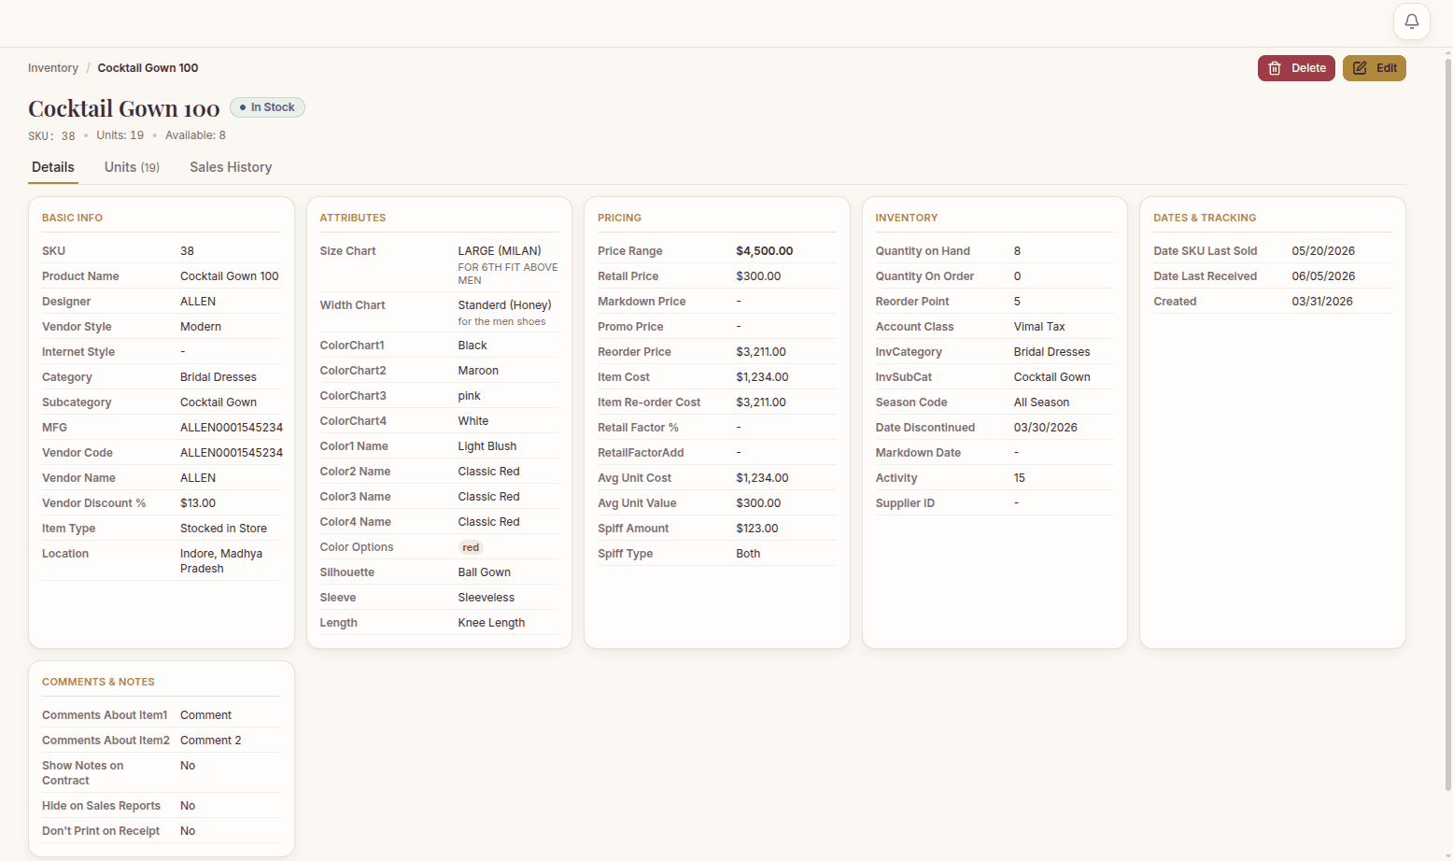Click the Cocktail Gown 100 page title
This screenshot has height=861, width=1453.
point(124,108)
